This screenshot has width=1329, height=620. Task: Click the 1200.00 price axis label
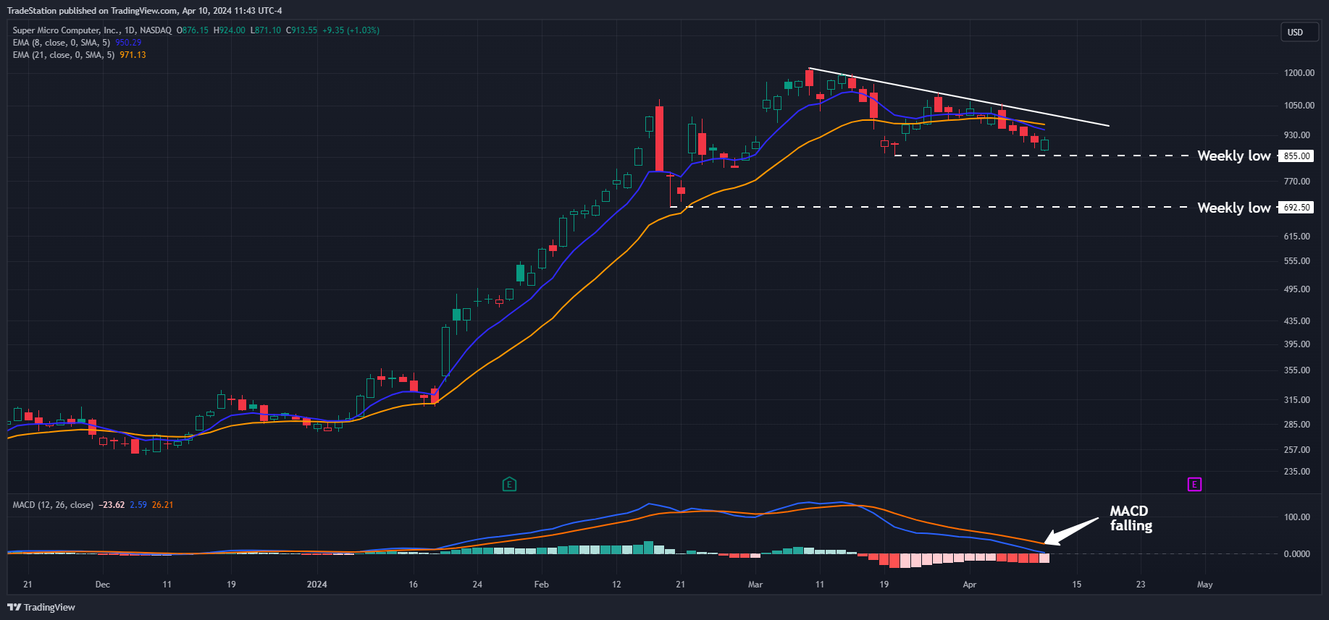pyautogui.click(x=1299, y=73)
